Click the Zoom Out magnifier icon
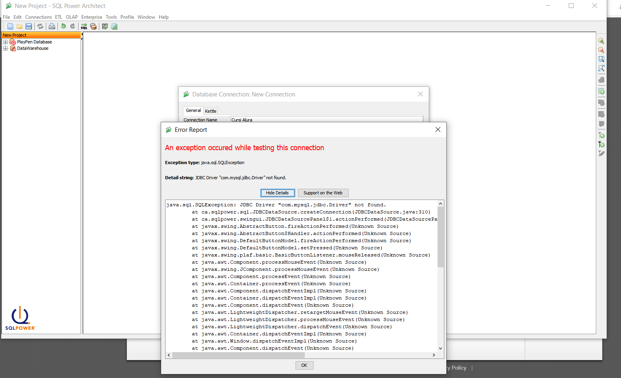This screenshot has width=621, height=378. click(601, 50)
